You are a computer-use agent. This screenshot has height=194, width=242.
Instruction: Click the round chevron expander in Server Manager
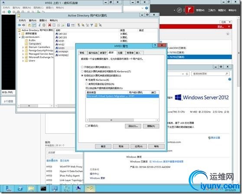(x=228, y=34)
